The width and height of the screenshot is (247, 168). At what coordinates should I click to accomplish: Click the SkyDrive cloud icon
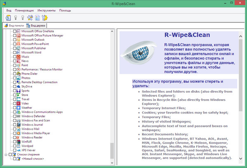coord(19,87)
